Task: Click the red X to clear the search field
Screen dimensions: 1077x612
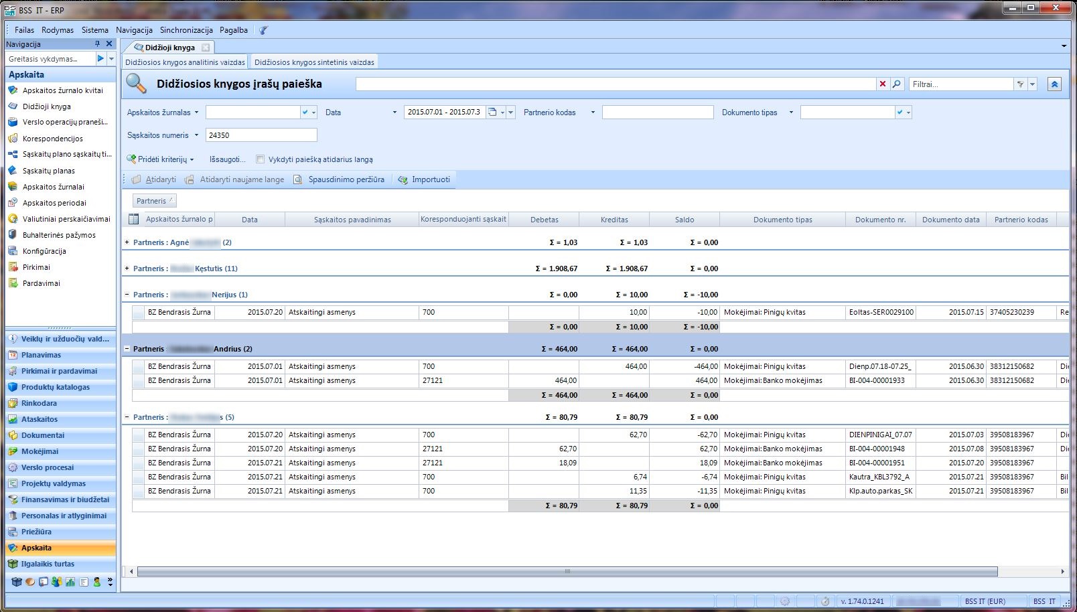Action: 883,84
